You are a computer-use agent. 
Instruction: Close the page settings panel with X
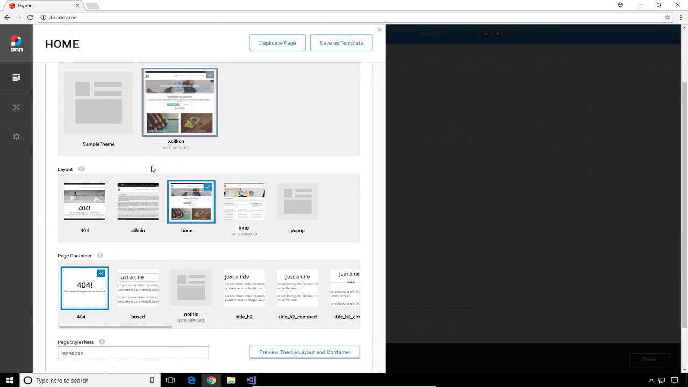(x=379, y=30)
